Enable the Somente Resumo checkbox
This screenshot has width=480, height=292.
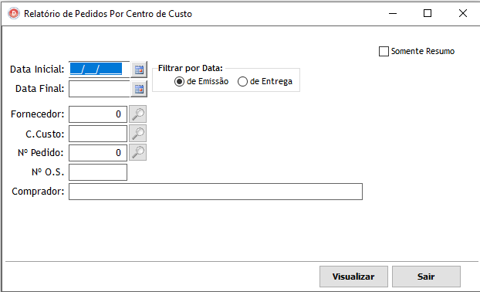tap(384, 51)
